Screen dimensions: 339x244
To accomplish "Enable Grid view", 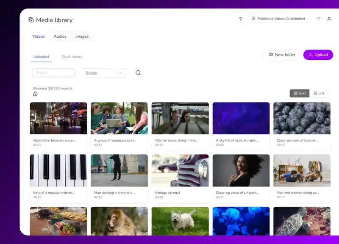I will pyautogui.click(x=300, y=93).
